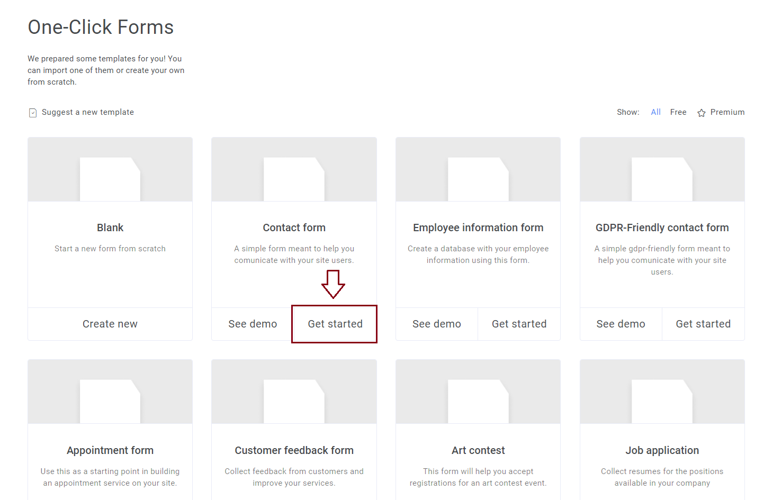This screenshot has width=773, height=500.
Task: Filter templates by Premium
Action: point(727,112)
